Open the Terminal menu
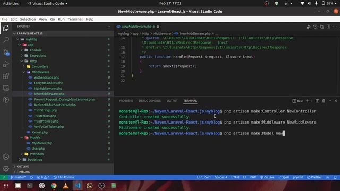 pos(75,19)
